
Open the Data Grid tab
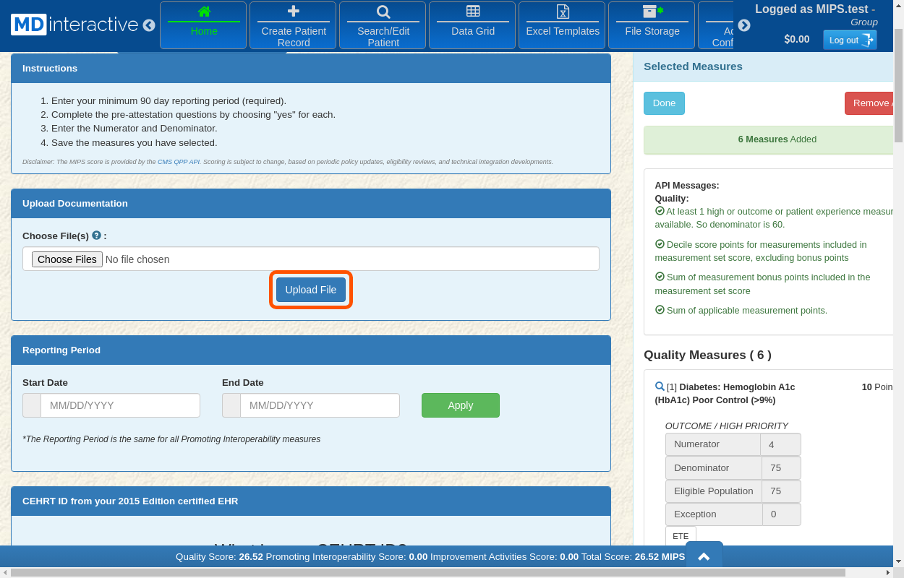click(472, 25)
